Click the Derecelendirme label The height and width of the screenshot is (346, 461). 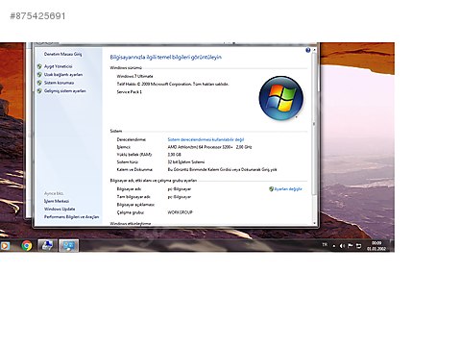pos(132,139)
